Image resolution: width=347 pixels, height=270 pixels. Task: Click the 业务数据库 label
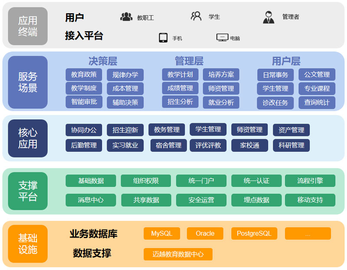[93, 234]
